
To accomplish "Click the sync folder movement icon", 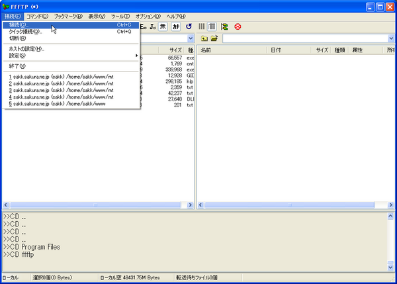I will click(x=224, y=26).
